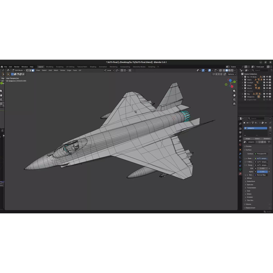
Task: Open Local transform orientation dropdown
Action: point(109,70)
